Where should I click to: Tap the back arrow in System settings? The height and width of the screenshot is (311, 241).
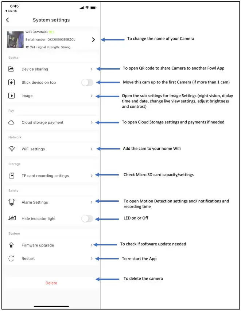(x=8, y=20)
